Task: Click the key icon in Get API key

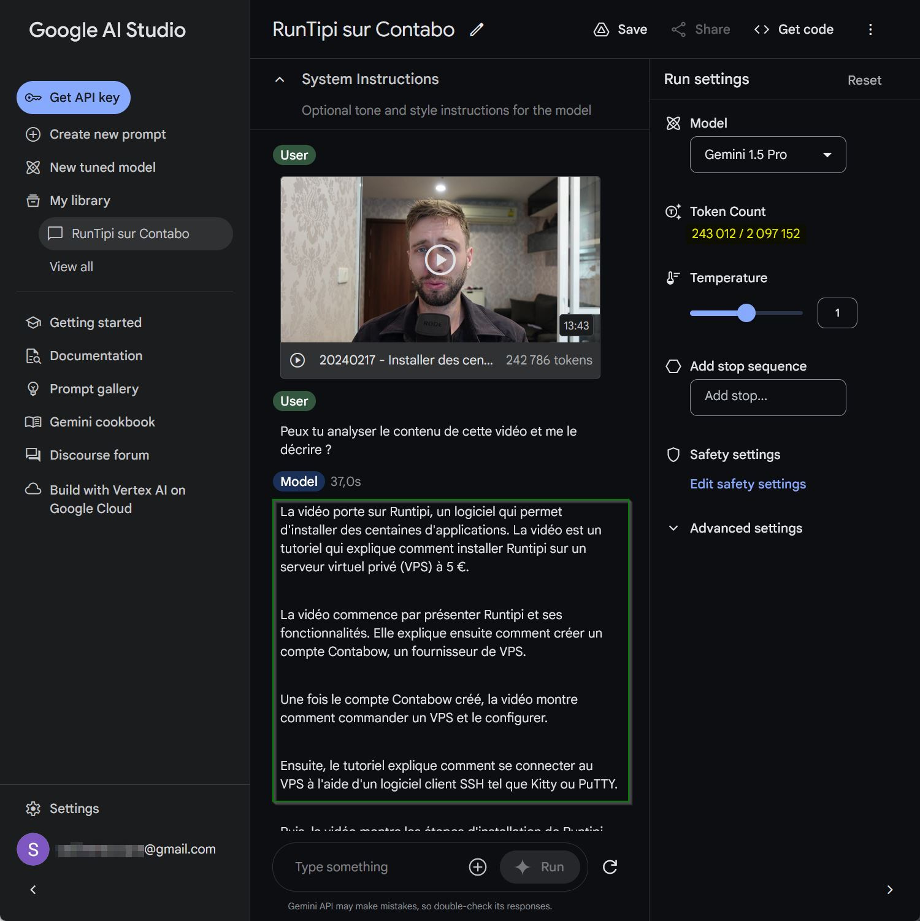Action: click(x=33, y=98)
